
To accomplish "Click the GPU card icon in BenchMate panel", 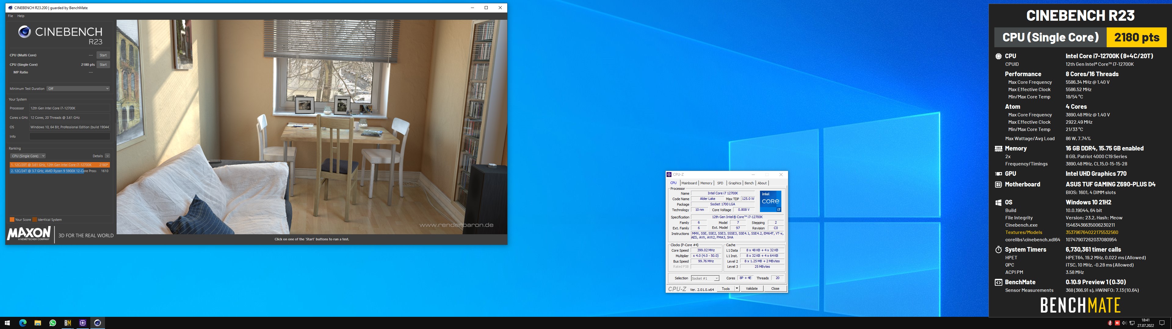I will tap(998, 174).
